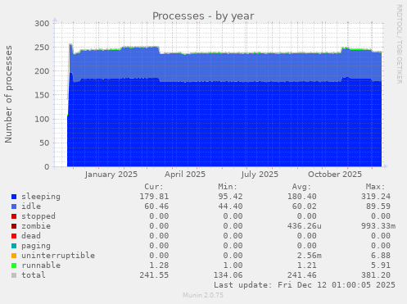The height and width of the screenshot is (304, 407).
Task: Click runnable minimum value 1.00
Action: (x=233, y=265)
